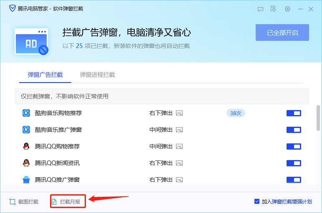Click 中间弹出 label in 腾讯QQ购物推荐 row

pyautogui.click(x=161, y=146)
